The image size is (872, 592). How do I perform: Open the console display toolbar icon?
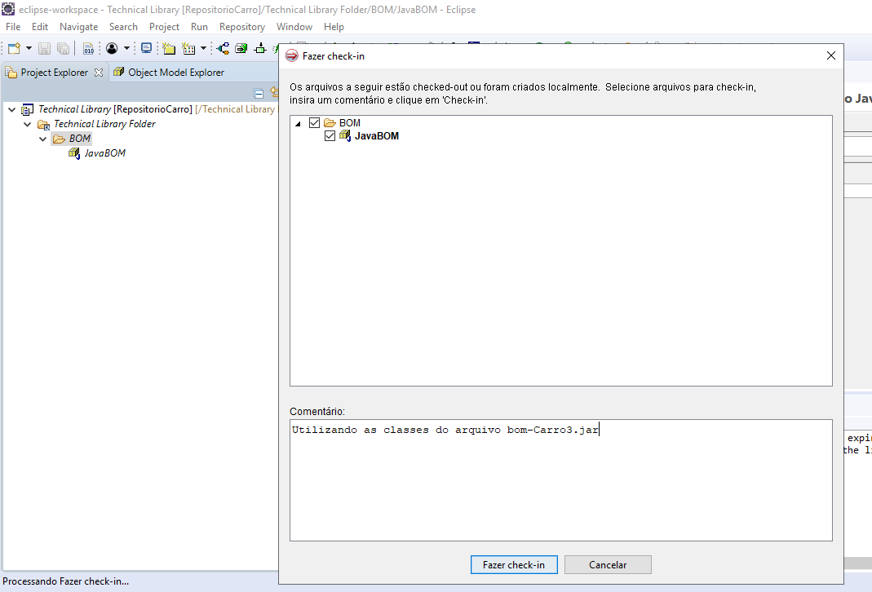pyautogui.click(x=147, y=48)
